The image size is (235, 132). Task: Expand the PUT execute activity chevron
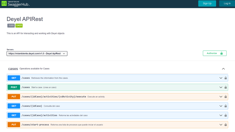click(x=221, y=97)
